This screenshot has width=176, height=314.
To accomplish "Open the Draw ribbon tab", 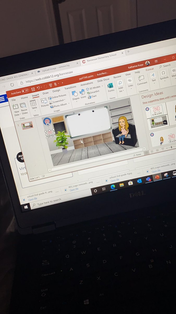I will [x=46, y=93].
